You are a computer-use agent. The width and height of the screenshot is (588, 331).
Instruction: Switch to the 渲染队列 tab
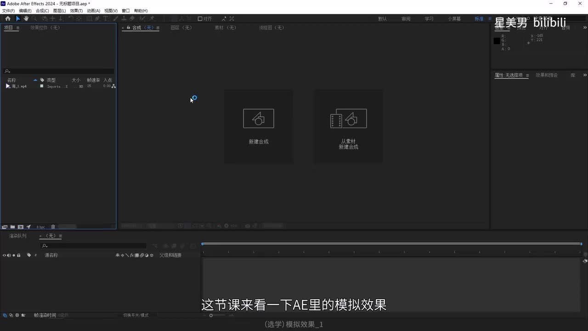pyautogui.click(x=18, y=236)
